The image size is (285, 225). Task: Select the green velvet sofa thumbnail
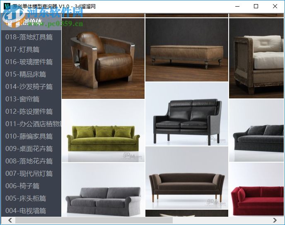pos(103,131)
